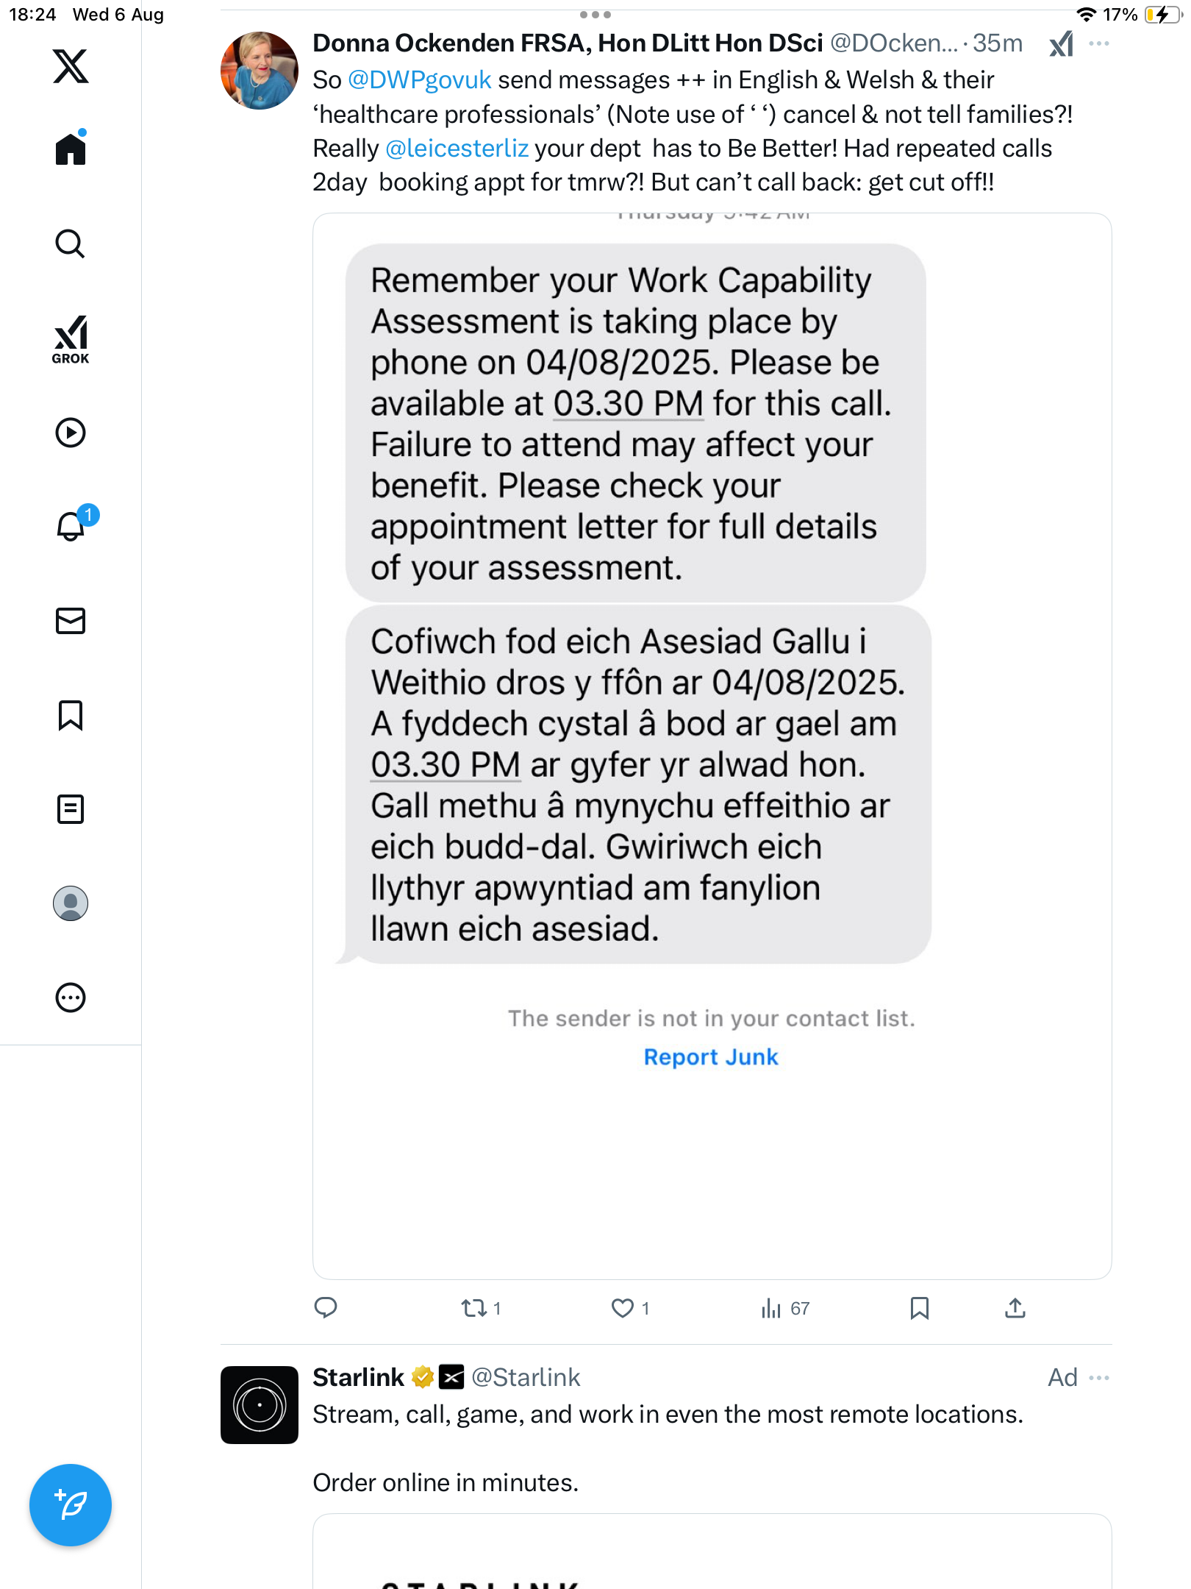Go to the Home feed
The width and height of the screenshot is (1191, 1589).
point(71,149)
